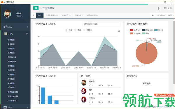
Task: Click the 扫描 barcode icon
Action: (x=6, y=34)
